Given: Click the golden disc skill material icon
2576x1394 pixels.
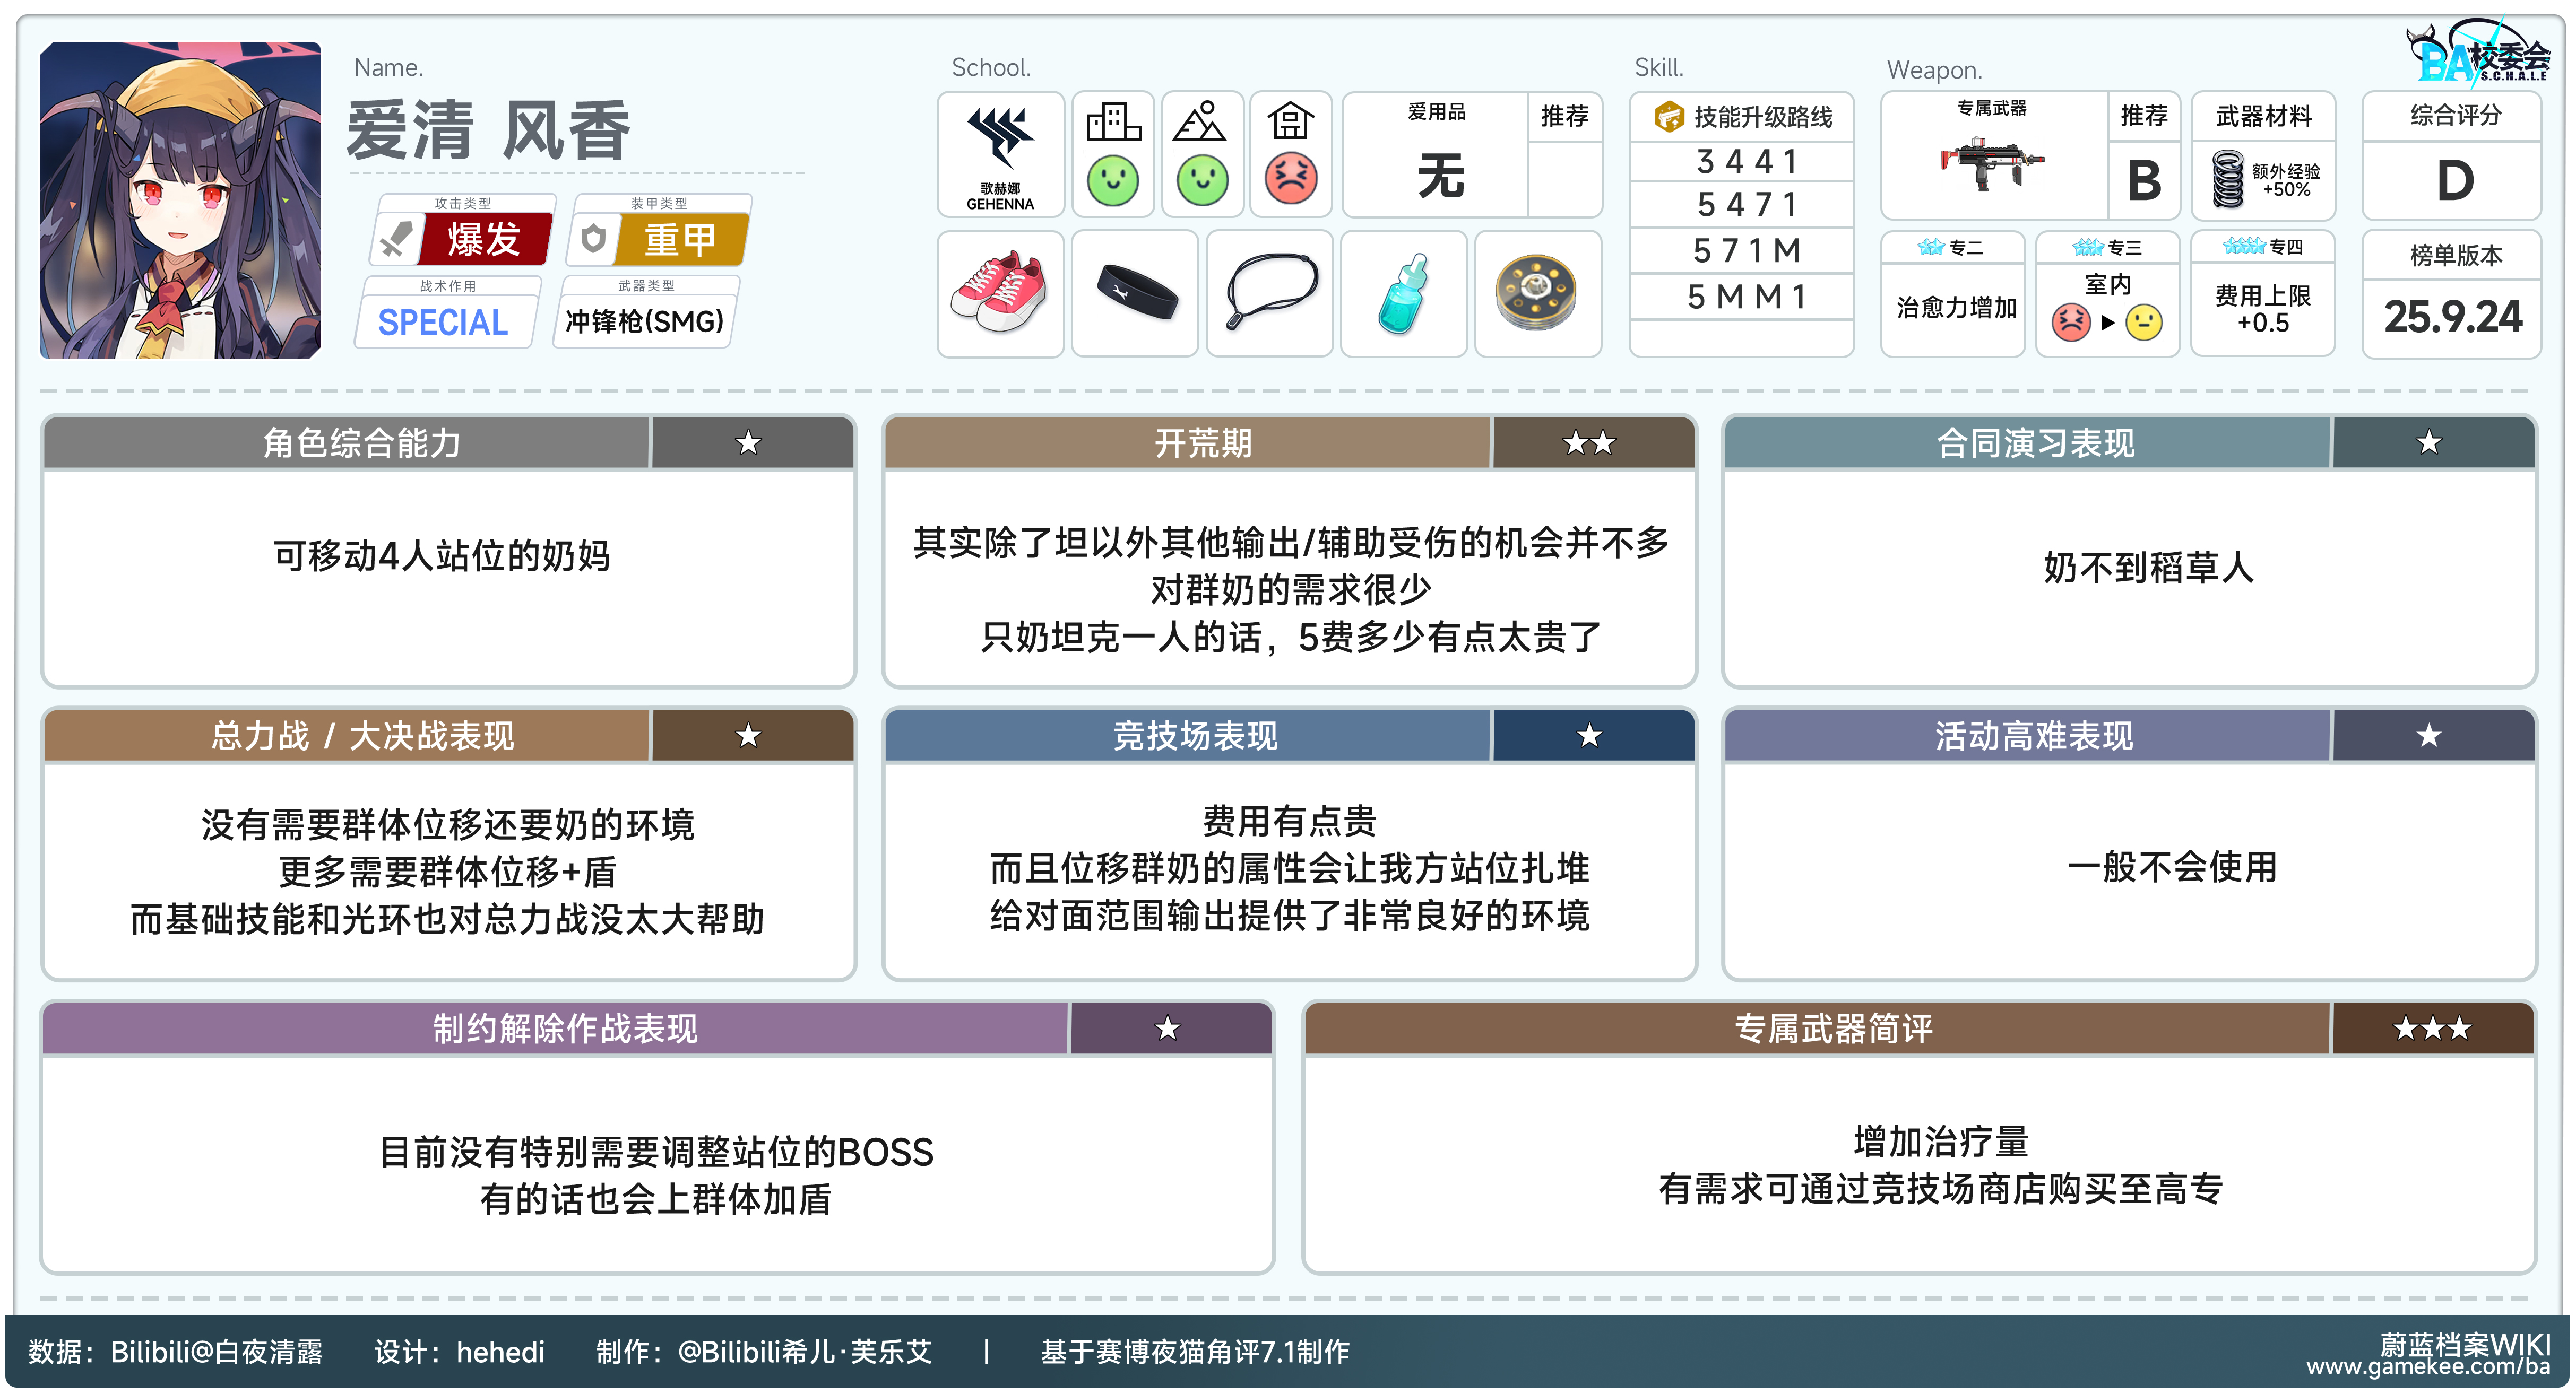Looking at the screenshot, I should pyautogui.click(x=1536, y=293).
